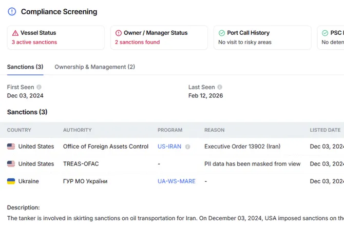Open the UA-WS-MARE program link
344x229 pixels.
[x=176, y=181]
